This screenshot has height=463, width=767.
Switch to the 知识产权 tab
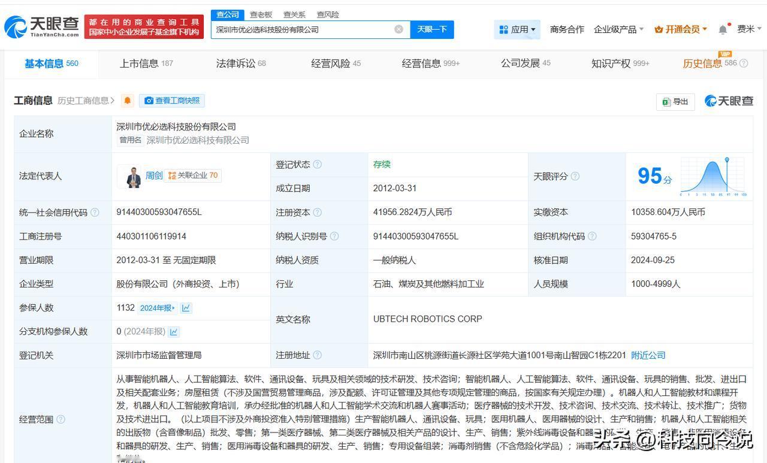[620, 63]
